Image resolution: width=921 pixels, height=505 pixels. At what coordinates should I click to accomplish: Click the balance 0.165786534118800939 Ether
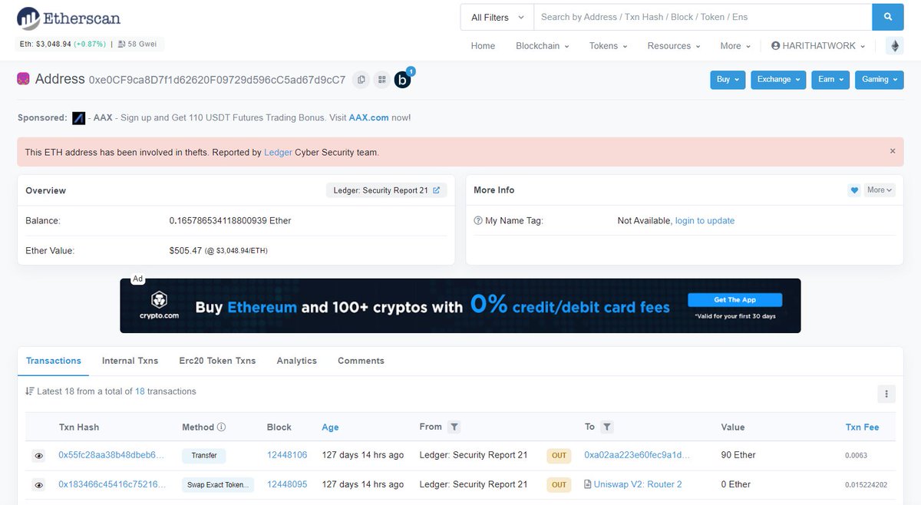(x=230, y=221)
